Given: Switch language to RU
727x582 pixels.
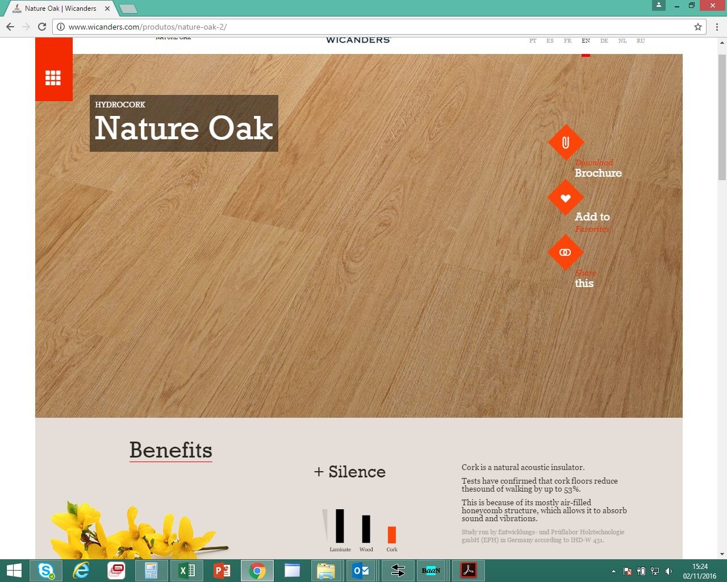Looking at the screenshot, I should click(x=641, y=41).
